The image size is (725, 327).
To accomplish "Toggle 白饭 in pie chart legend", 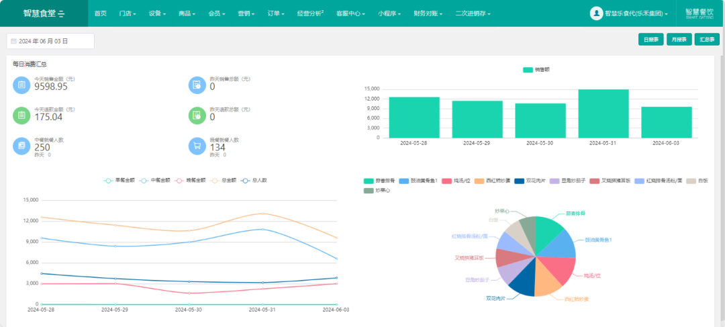I will coord(696,181).
